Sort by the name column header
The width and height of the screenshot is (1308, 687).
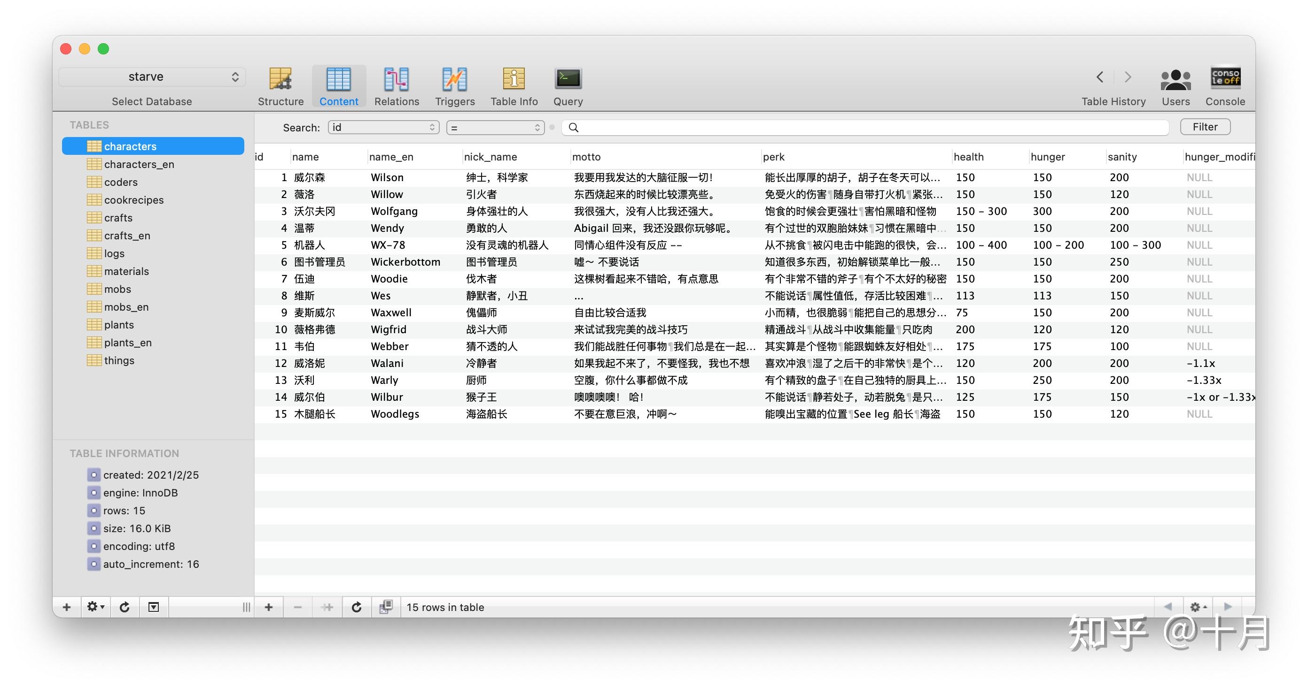coord(328,157)
